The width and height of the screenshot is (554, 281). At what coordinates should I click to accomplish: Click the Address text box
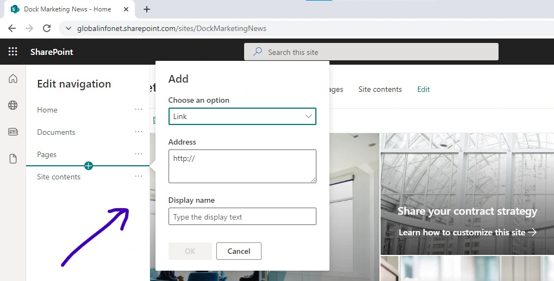pos(242,166)
